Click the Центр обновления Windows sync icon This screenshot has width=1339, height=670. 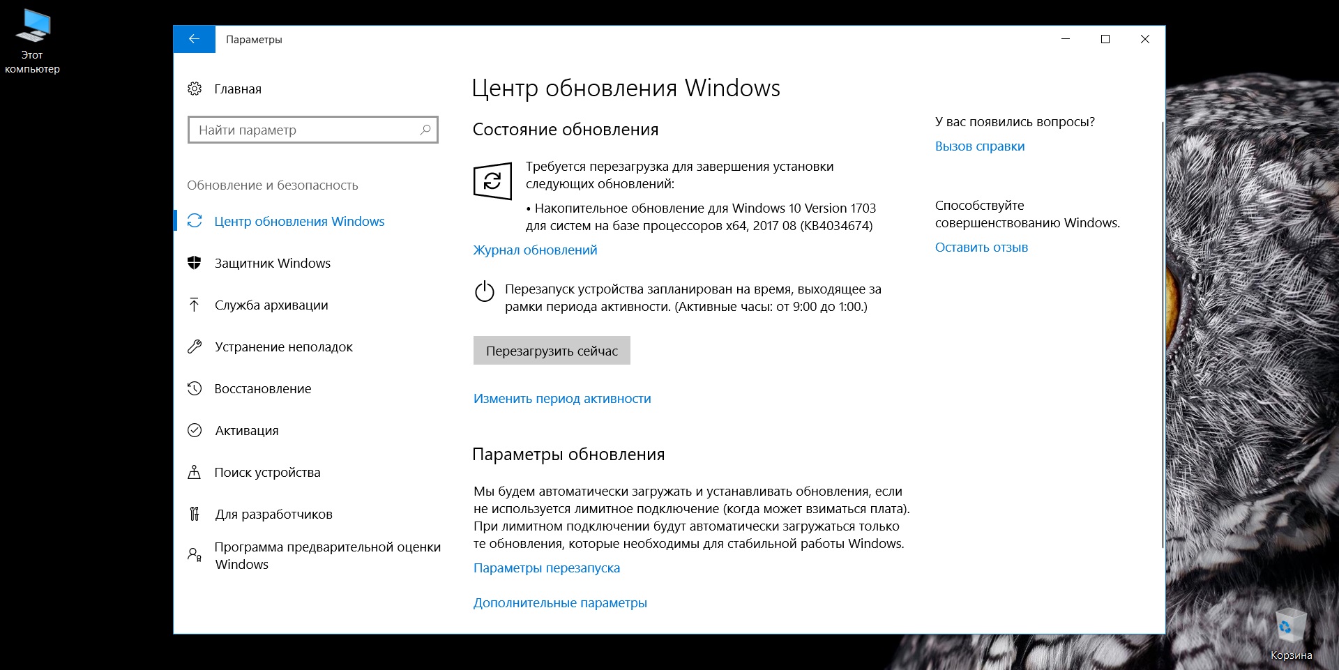[x=195, y=221]
